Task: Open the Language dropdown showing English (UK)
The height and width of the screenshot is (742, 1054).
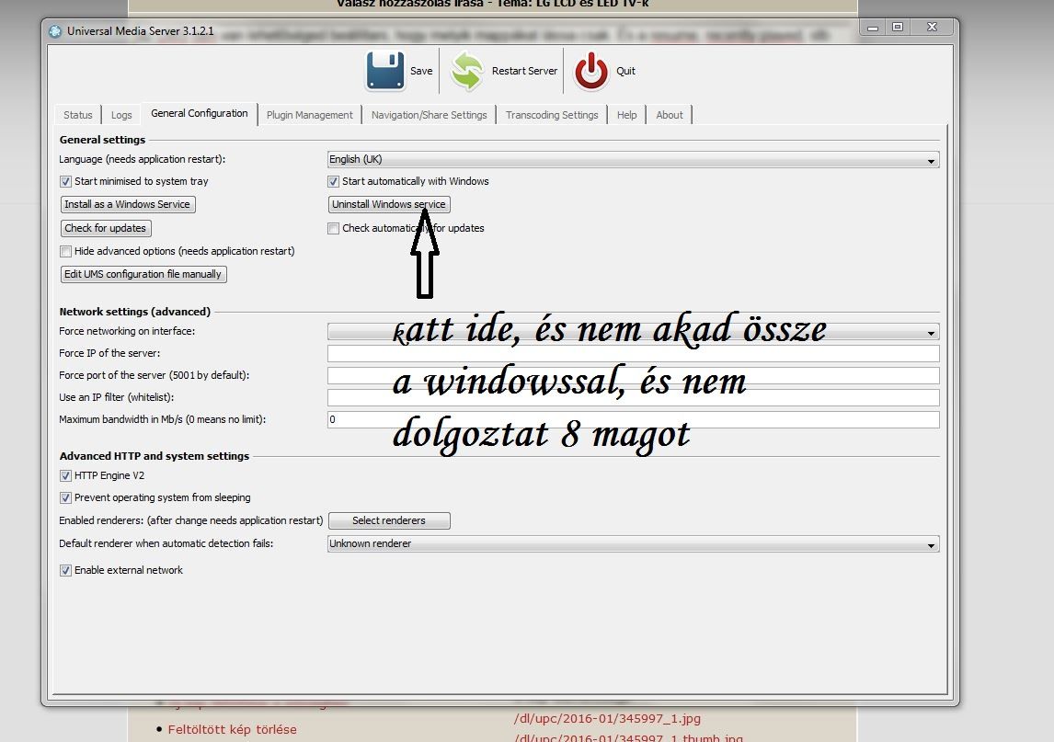Action: (x=633, y=159)
